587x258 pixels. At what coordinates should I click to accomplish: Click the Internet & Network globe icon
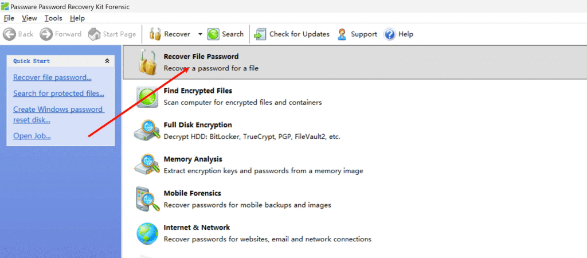(x=147, y=233)
